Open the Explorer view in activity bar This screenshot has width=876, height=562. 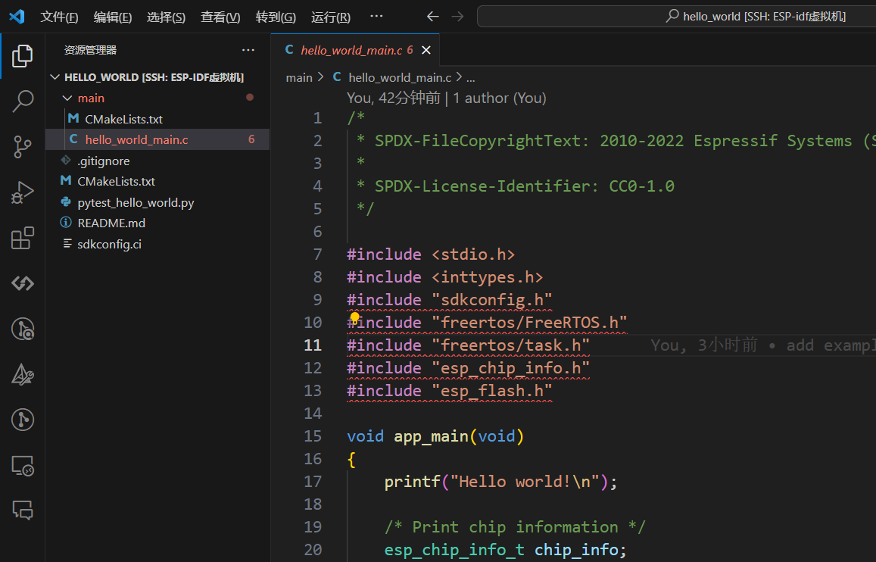point(23,55)
